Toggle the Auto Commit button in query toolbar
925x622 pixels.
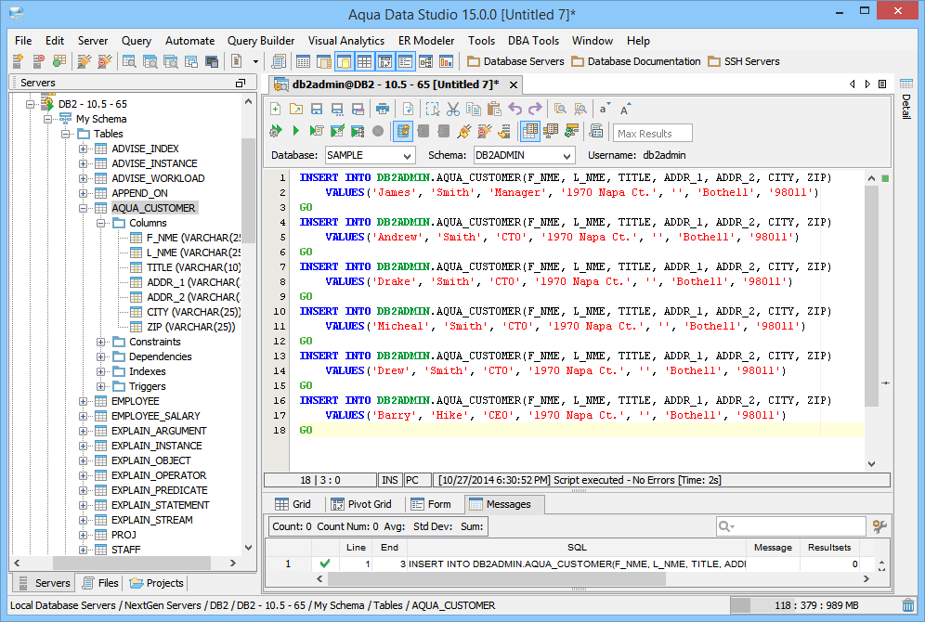402,132
